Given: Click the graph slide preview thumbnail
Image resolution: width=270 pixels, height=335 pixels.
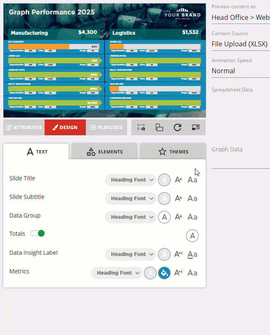Looking at the screenshot, I should tap(104, 61).
